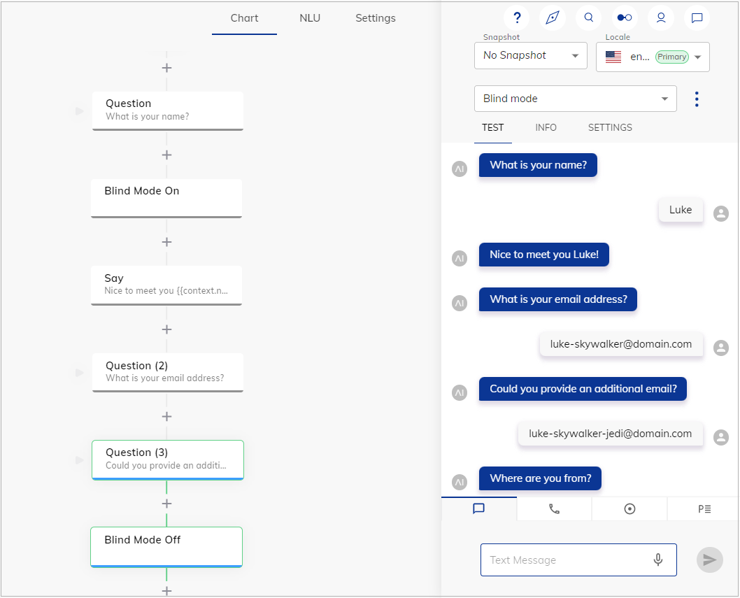
Task: Click the 'Where are you from?' bot message
Action: pyautogui.click(x=541, y=478)
